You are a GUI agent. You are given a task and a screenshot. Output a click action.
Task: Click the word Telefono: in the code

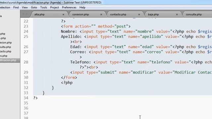click(80, 62)
